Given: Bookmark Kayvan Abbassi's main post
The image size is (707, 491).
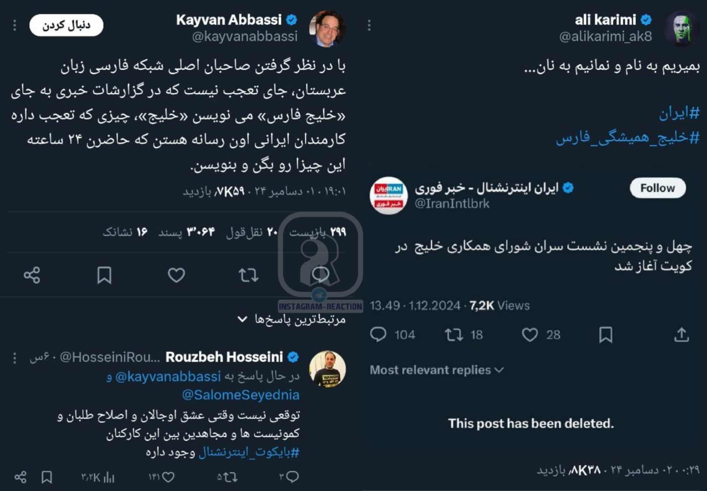Looking at the screenshot, I should [x=104, y=275].
